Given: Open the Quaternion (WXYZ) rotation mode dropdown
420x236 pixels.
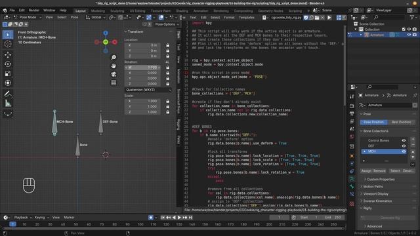Looking at the screenshot, I should (148, 90).
